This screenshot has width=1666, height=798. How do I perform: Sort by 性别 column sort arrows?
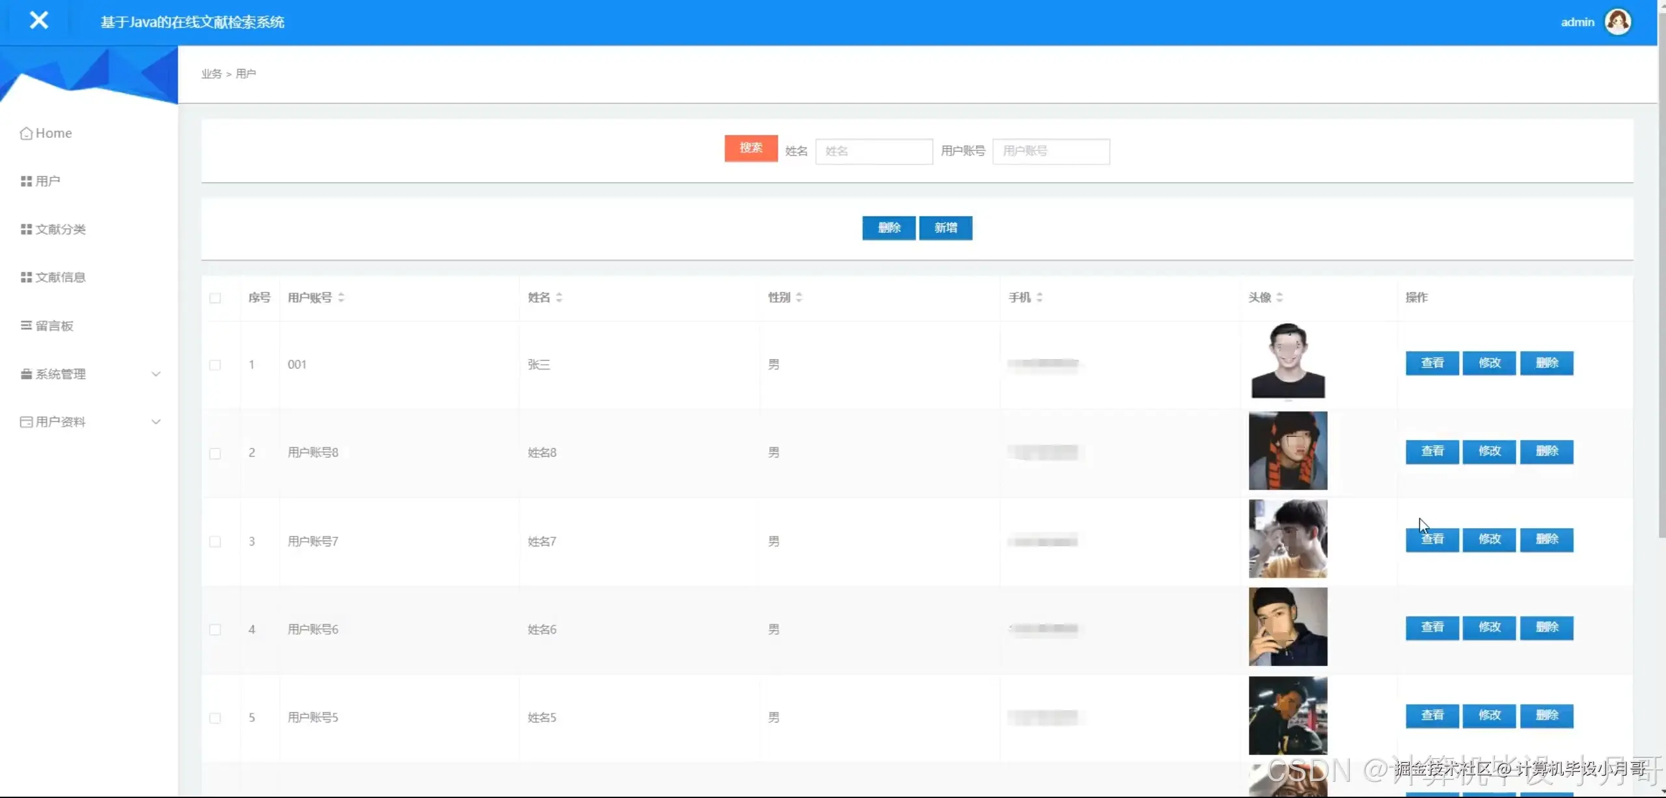pos(799,297)
